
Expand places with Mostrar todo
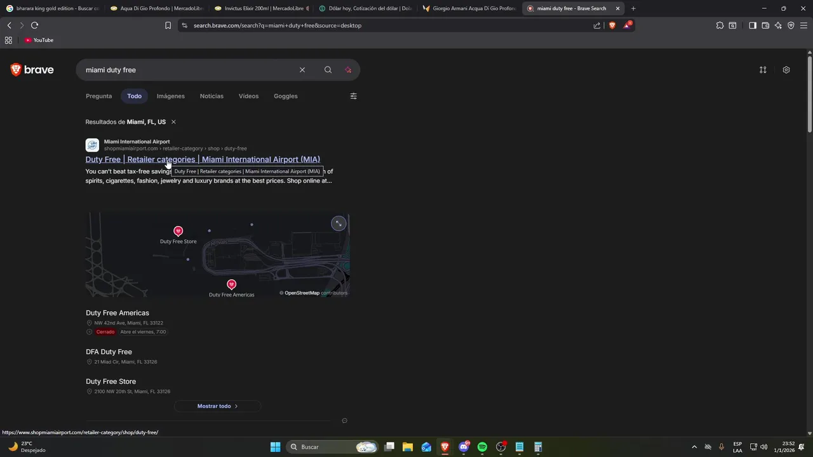[217, 406]
